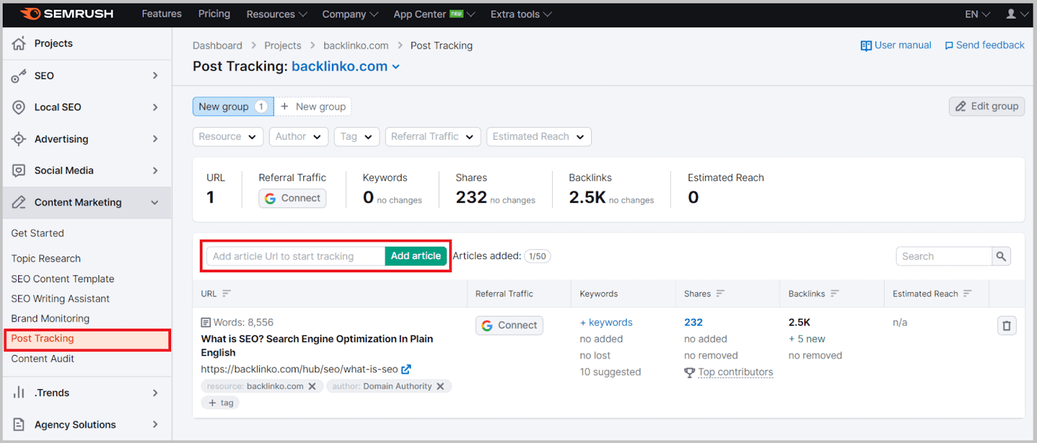Viewport: 1037px width, 443px height.
Task: Click the User manual book icon
Action: coord(866,46)
